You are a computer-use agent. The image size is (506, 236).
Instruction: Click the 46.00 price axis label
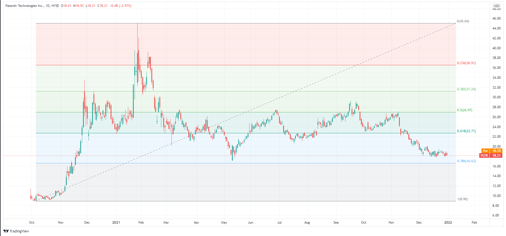click(496, 18)
